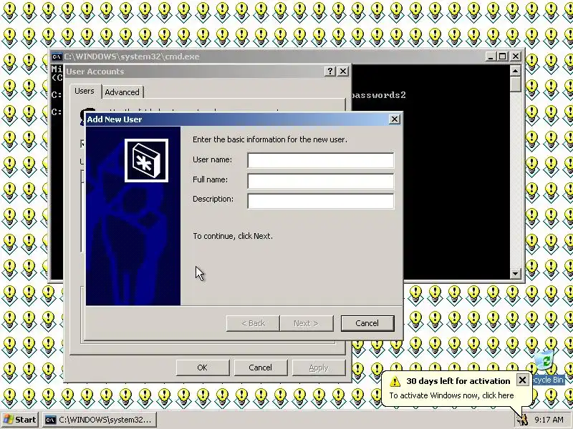Viewport: 573px width, 429px height.
Task: Click the 9:17 AM system clock
Action: click(549, 420)
